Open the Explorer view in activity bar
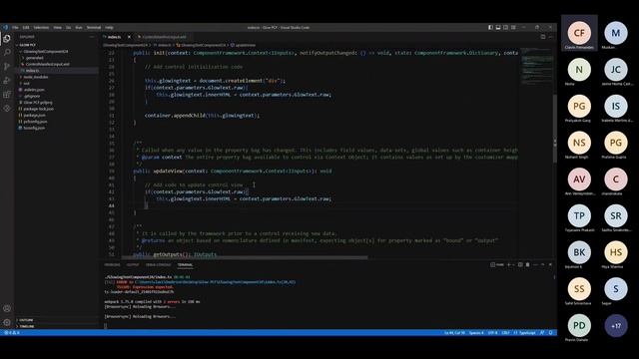Viewport: 639px width, 359px height. click(x=7, y=39)
